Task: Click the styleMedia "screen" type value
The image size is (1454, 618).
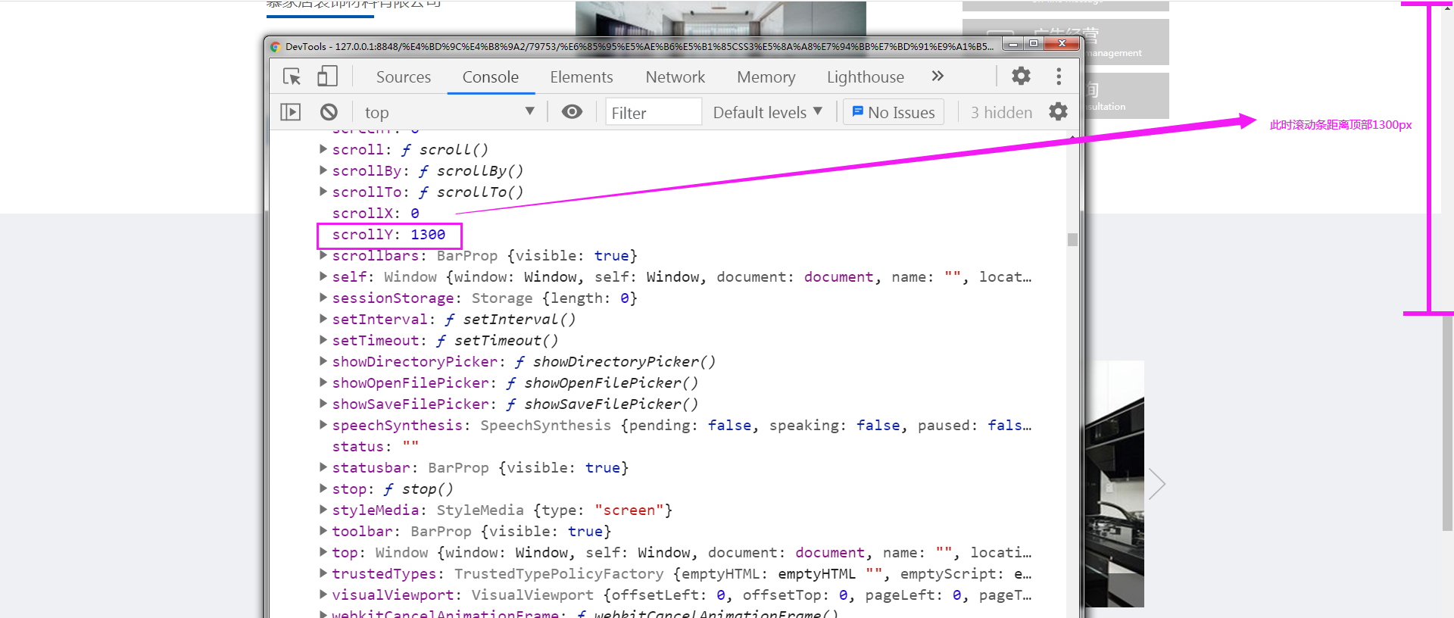Action: tap(629, 510)
